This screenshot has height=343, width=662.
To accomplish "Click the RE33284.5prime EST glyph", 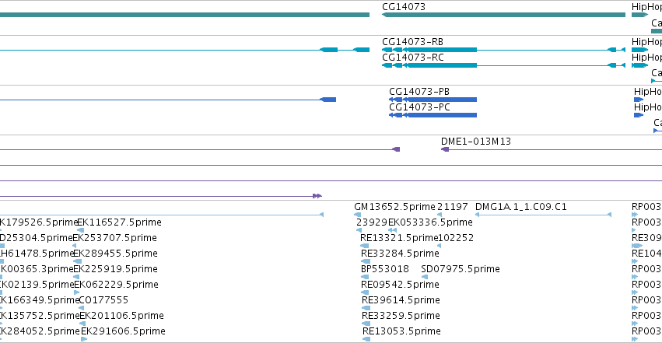I will pyautogui.click(x=365, y=261).
